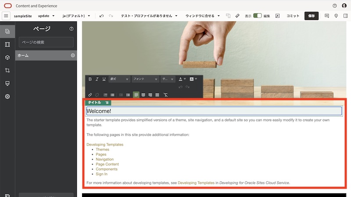The image size is (351, 197).
Task: Toggle bold formatting in the text toolbar
Action: [x=90, y=79]
